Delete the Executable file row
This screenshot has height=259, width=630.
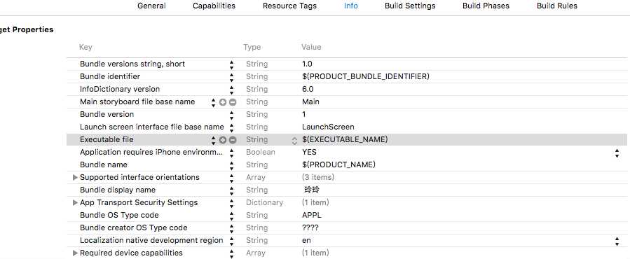(x=233, y=140)
